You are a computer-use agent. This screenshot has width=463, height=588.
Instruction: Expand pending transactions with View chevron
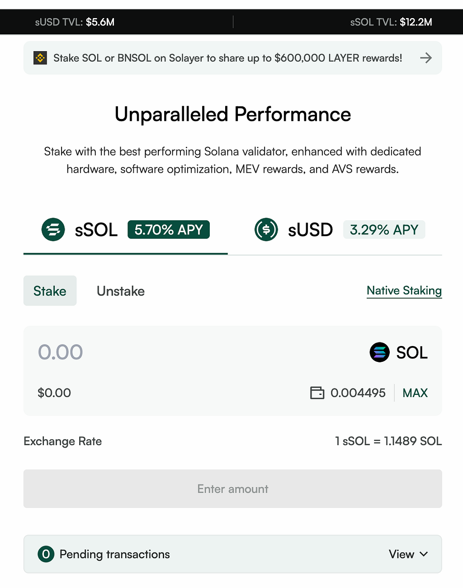coord(408,554)
